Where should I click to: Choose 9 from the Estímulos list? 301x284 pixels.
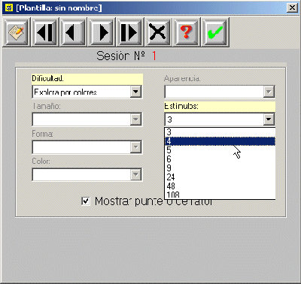click(220, 168)
